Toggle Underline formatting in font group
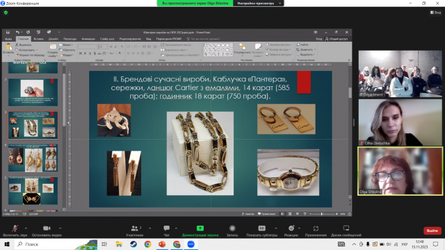The width and height of the screenshot is (445, 250). coord(90,53)
